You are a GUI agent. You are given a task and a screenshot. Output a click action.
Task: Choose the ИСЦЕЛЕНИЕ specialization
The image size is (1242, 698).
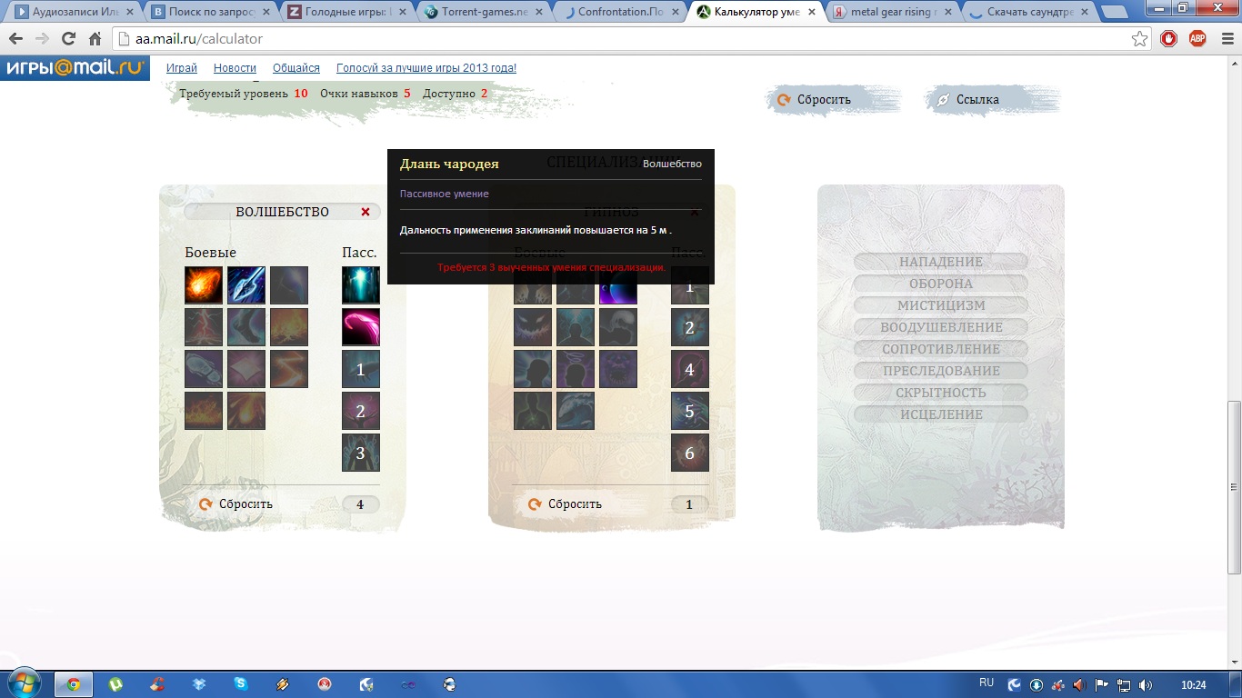coord(941,414)
